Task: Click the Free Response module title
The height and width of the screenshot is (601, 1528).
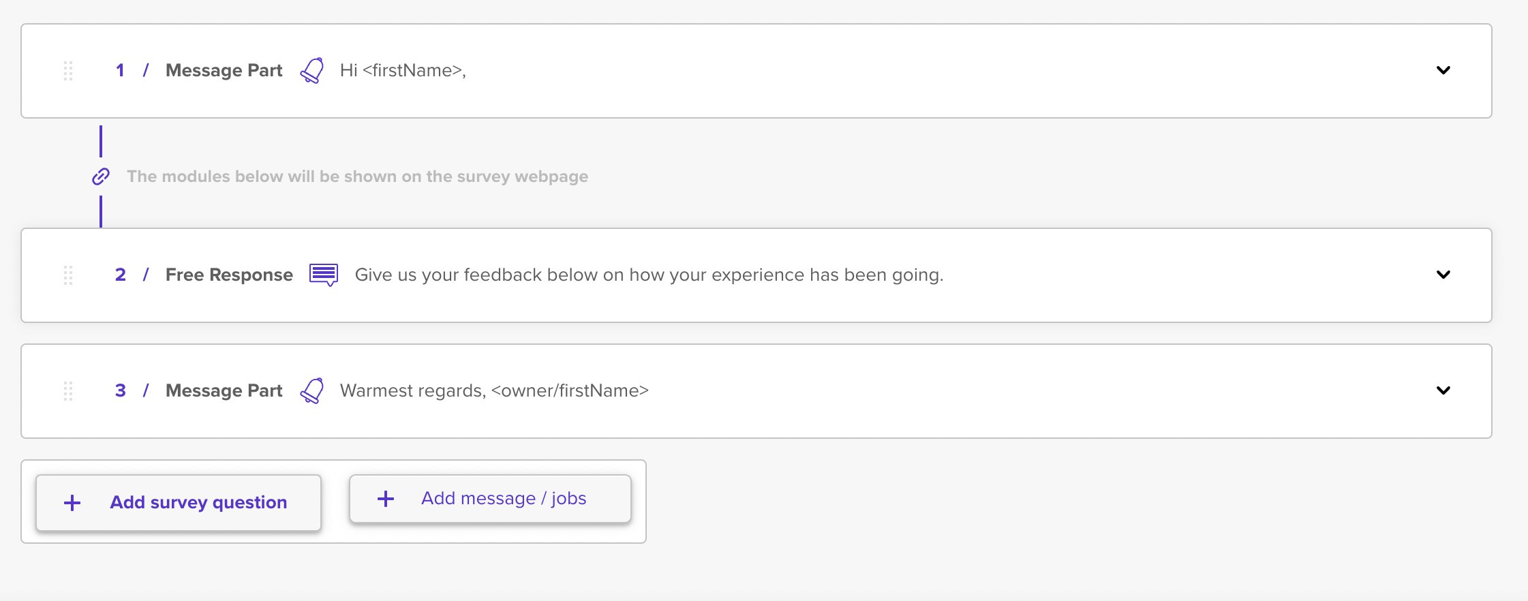Action: point(229,275)
